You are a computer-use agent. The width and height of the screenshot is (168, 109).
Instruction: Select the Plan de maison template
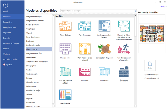(x=85, y=26)
